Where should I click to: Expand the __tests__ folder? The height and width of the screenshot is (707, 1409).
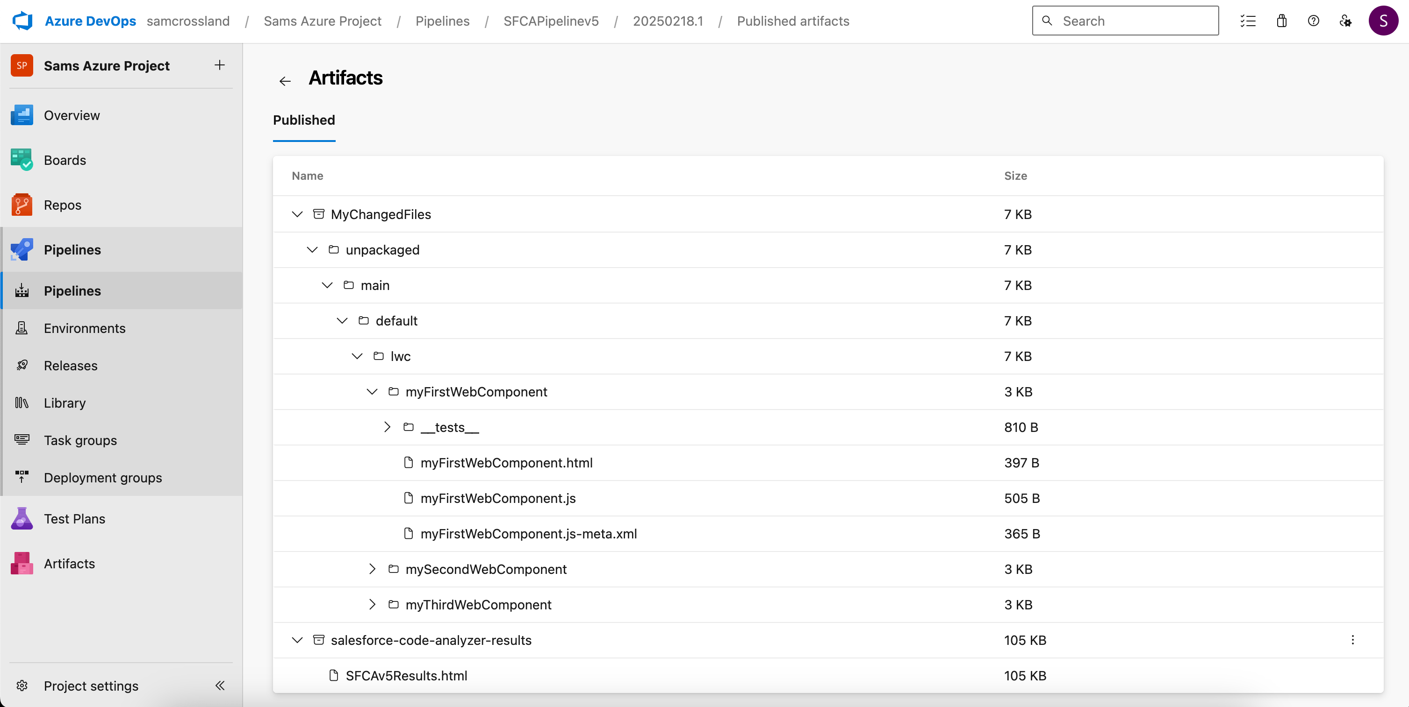[x=387, y=427]
